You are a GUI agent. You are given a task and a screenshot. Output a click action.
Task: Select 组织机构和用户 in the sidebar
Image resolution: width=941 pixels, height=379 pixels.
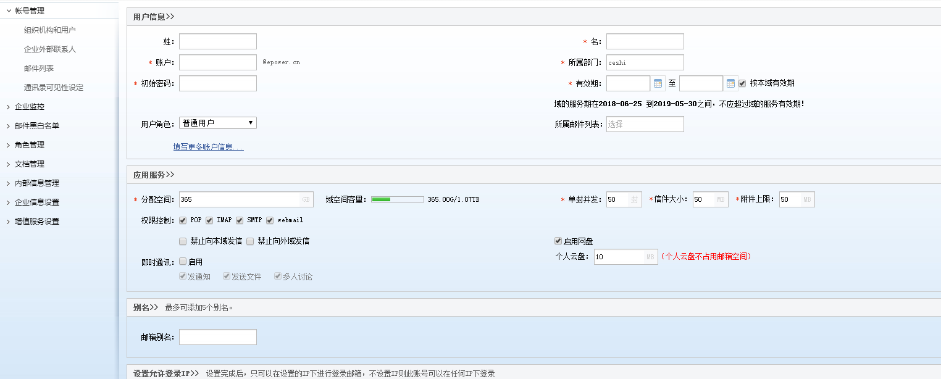[49, 29]
